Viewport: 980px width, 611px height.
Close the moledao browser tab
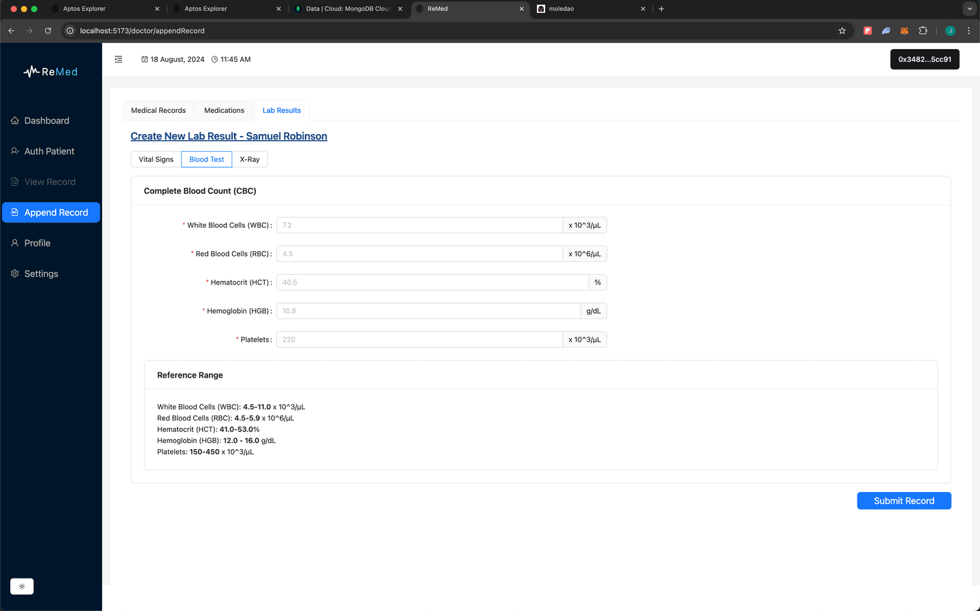[643, 9]
